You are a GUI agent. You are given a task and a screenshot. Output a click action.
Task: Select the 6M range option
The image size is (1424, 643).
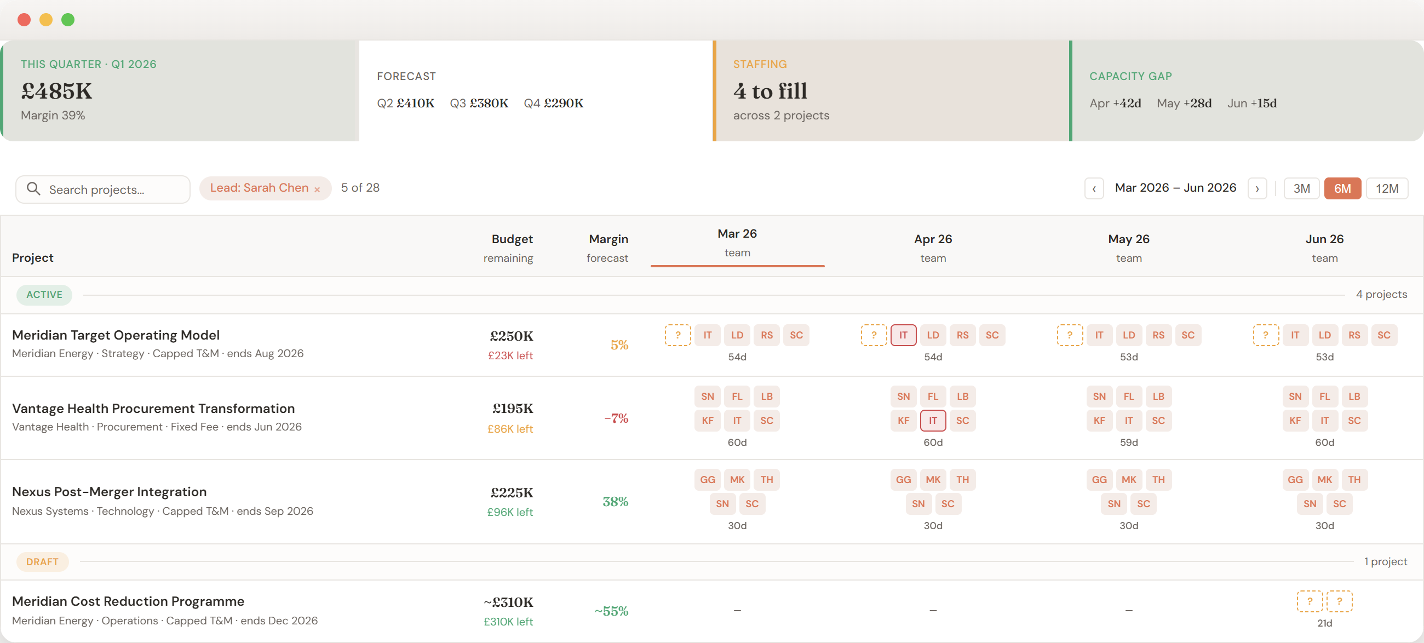pyautogui.click(x=1342, y=188)
